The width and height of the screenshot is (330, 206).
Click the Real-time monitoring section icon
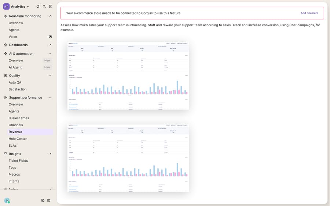click(5, 16)
